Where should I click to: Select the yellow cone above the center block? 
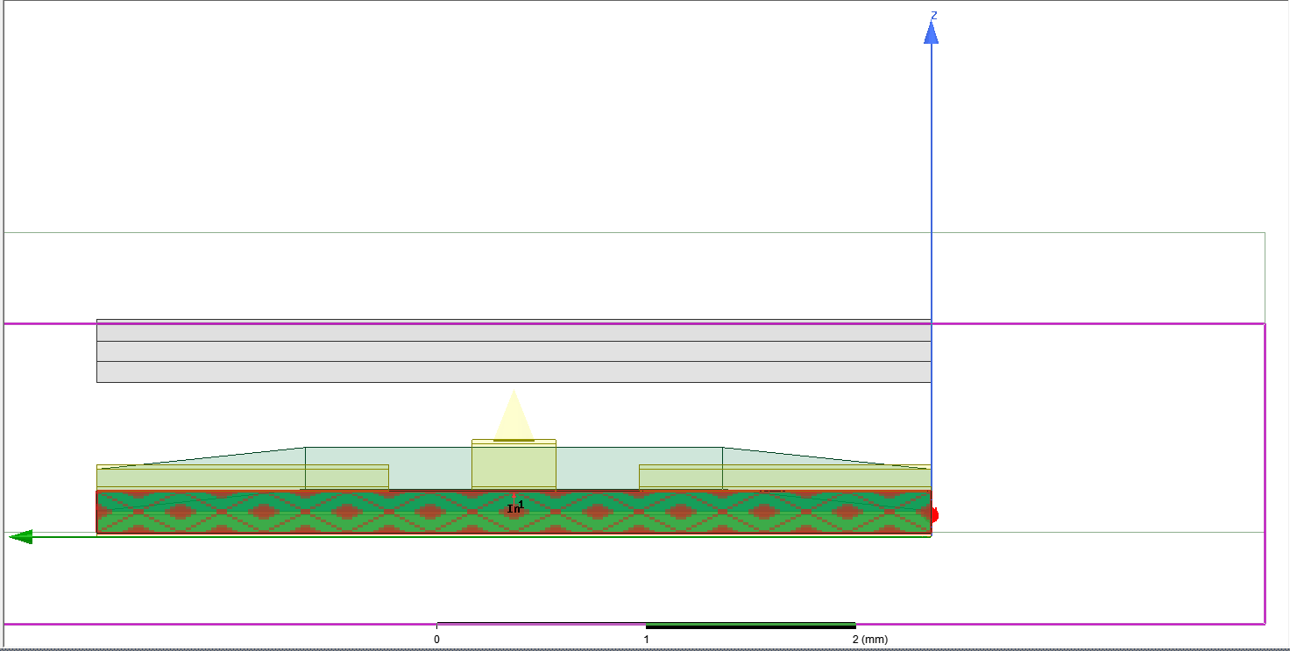(x=514, y=415)
